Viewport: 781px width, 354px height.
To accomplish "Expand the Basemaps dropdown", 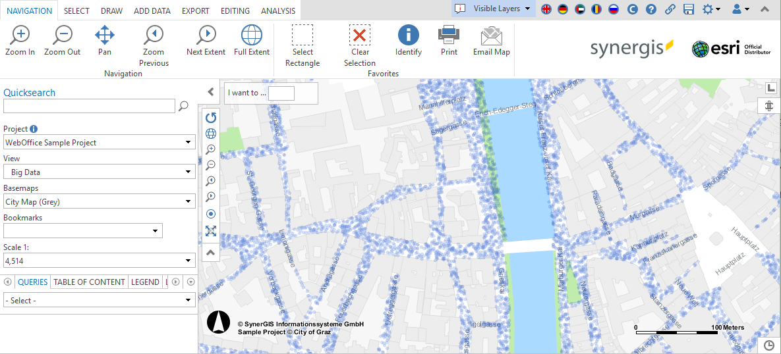I will tap(99, 202).
